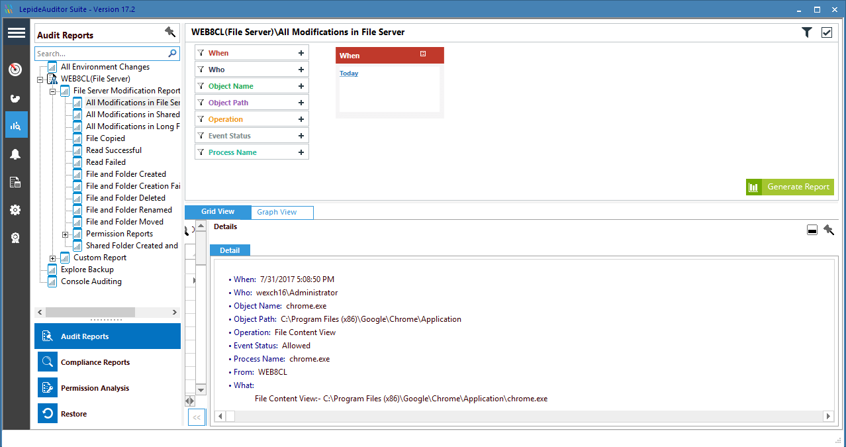The image size is (846, 447).
Task: Open the Permission Analysis section
Action: point(107,388)
